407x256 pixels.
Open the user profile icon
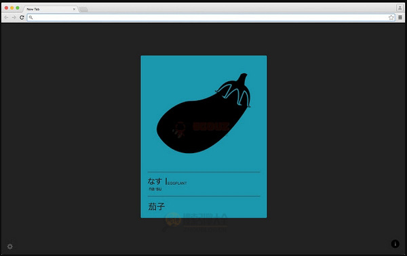tap(400, 7)
